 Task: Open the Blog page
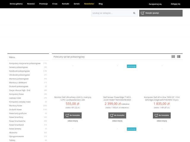[101, 4]
